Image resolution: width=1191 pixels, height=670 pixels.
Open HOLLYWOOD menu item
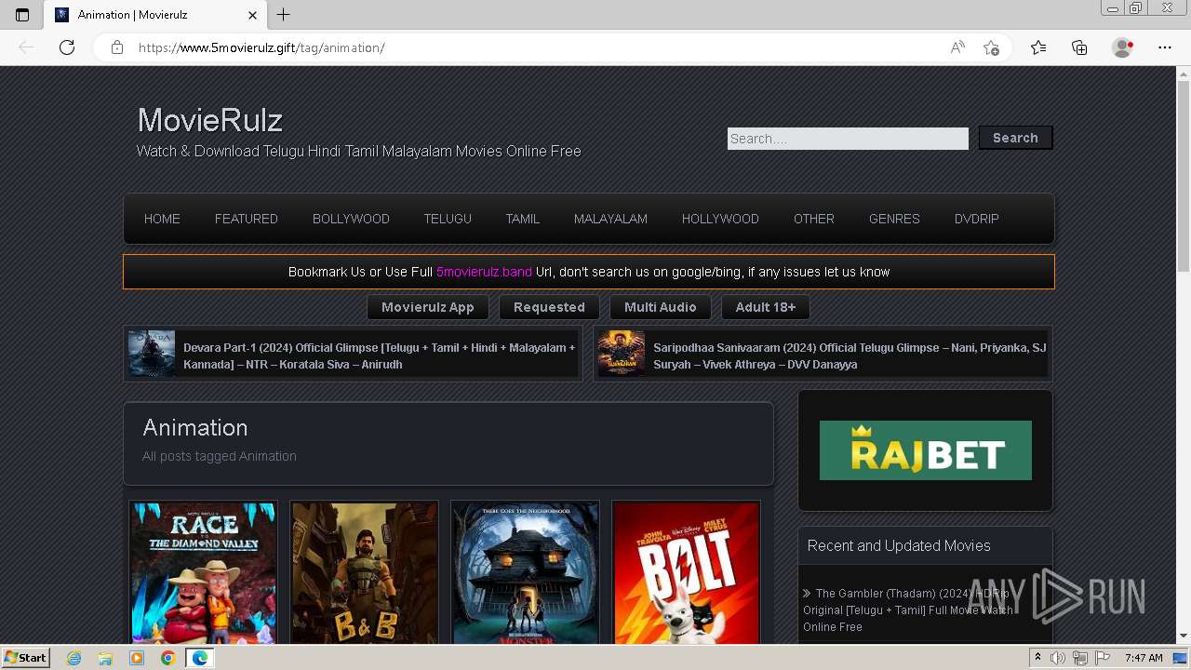point(720,219)
